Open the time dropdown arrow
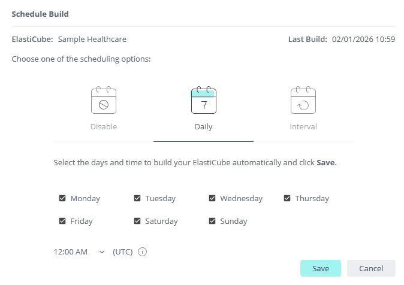The width and height of the screenshot is (404, 285). pyautogui.click(x=101, y=252)
